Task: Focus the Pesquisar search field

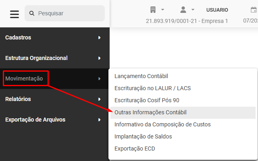Action: [69, 14]
